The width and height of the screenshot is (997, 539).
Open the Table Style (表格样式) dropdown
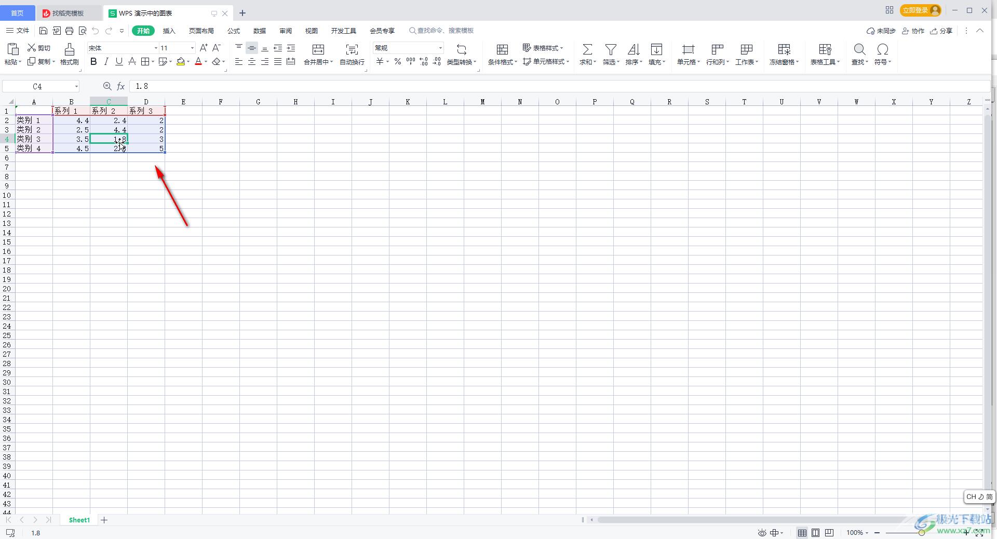tap(543, 48)
